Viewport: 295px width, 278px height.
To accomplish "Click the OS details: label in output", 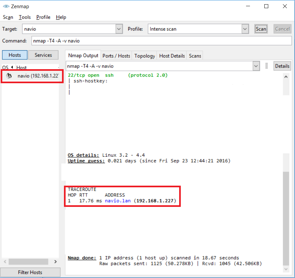I will pyautogui.click(x=83, y=155).
